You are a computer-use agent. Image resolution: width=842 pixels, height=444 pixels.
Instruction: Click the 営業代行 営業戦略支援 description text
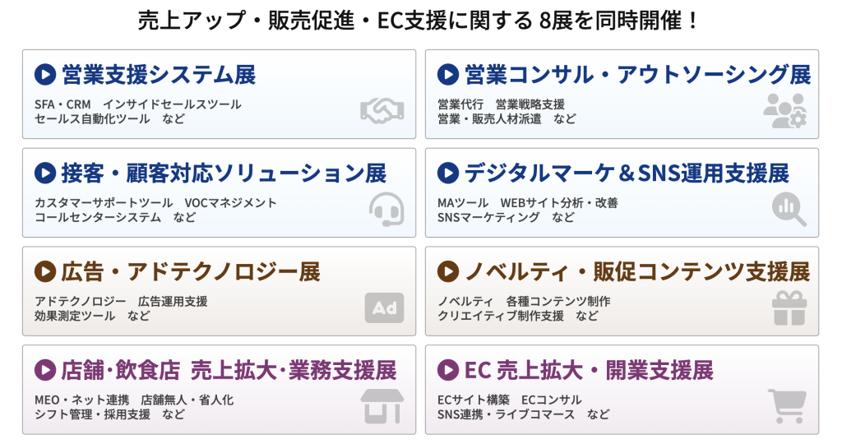click(501, 104)
